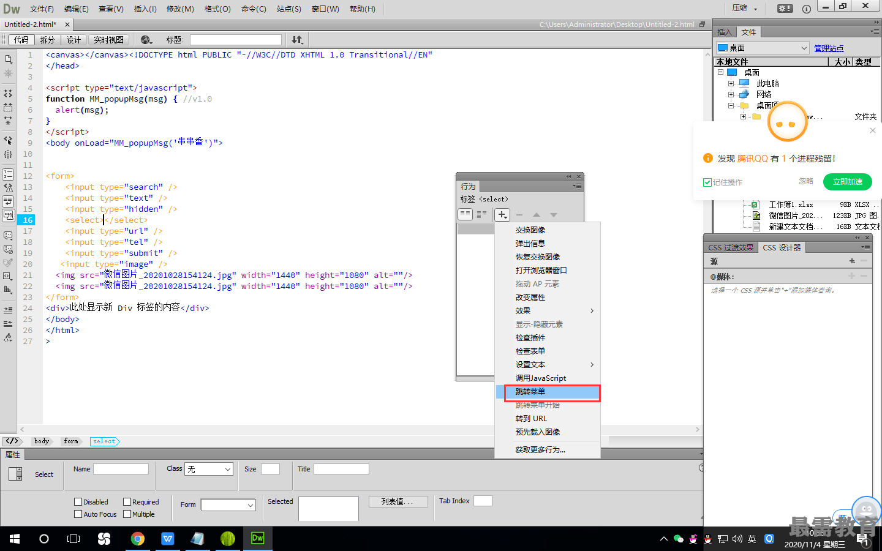882x551 pixels.
Task: Click the tag selector code icon
Action: [x=12, y=441]
